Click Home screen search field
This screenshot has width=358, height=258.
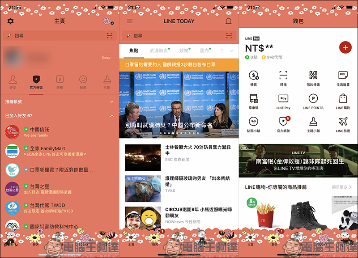[x=60, y=36]
